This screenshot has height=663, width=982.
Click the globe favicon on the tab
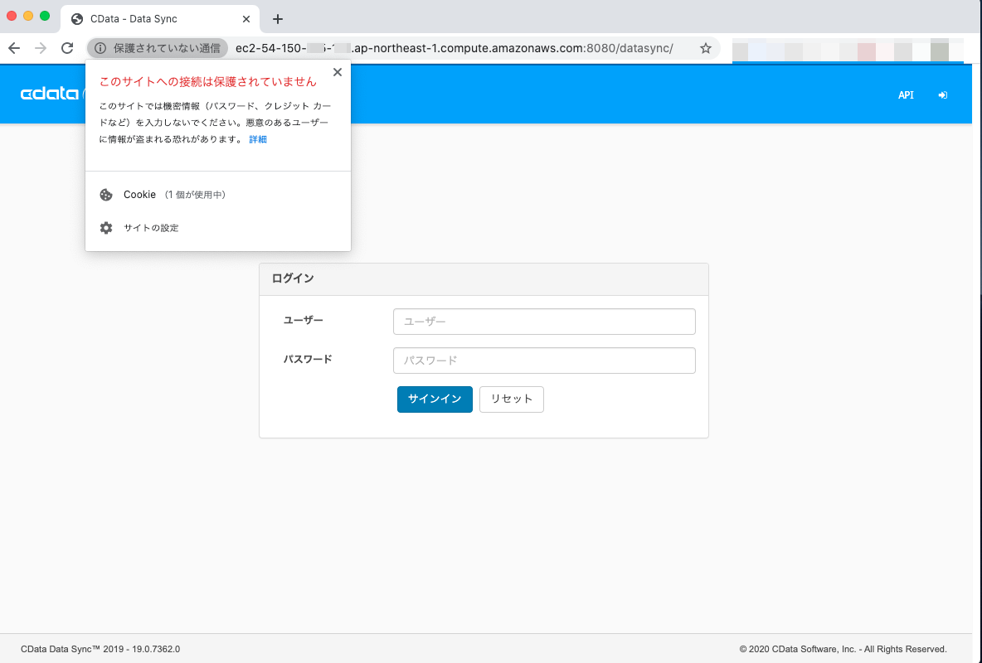77,19
